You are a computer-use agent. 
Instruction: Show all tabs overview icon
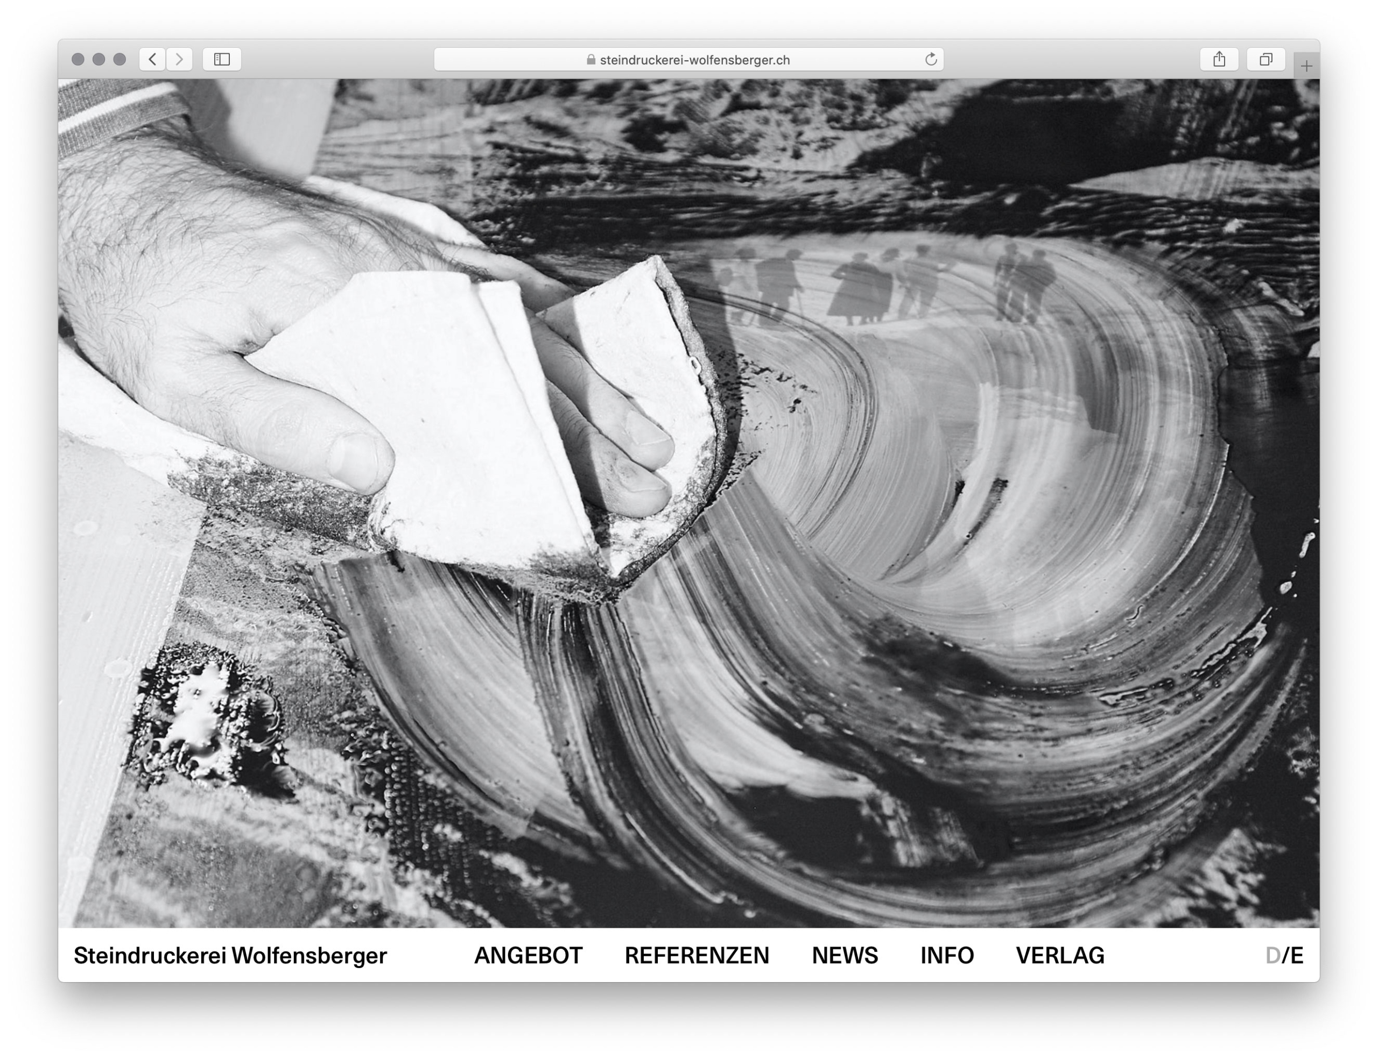(1265, 59)
